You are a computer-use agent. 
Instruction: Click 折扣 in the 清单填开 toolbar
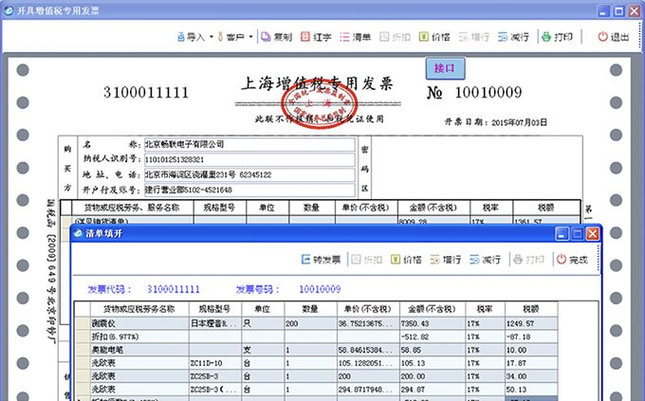tap(367, 260)
